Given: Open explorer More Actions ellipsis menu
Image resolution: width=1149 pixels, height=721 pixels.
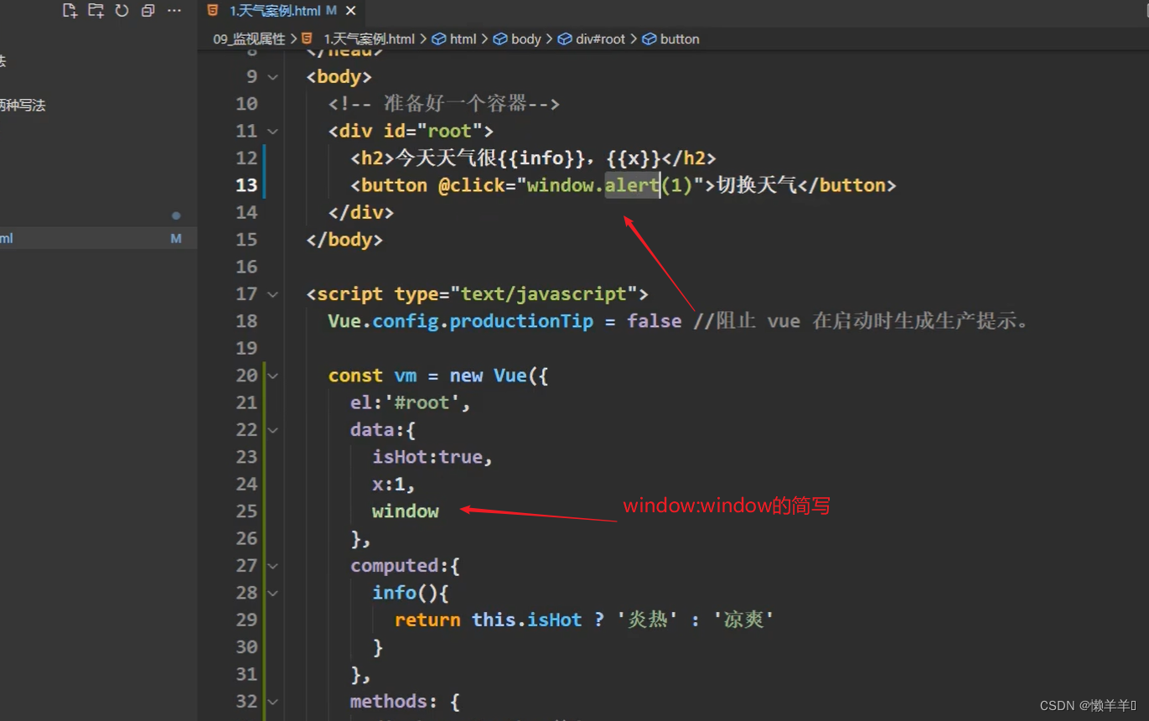Looking at the screenshot, I should [x=174, y=11].
